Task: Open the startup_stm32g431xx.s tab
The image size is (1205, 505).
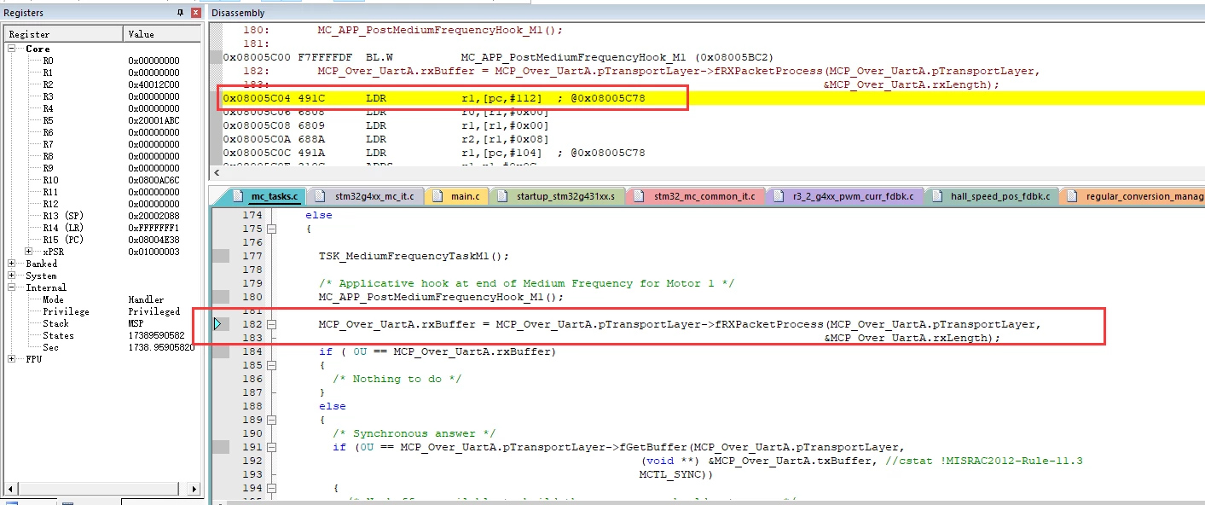Action: (557, 196)
